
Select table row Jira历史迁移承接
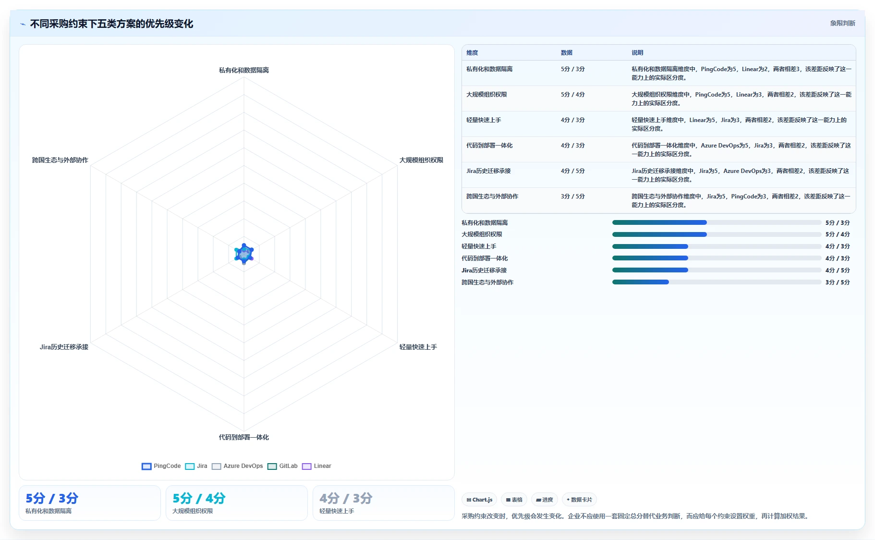point(658,175)
